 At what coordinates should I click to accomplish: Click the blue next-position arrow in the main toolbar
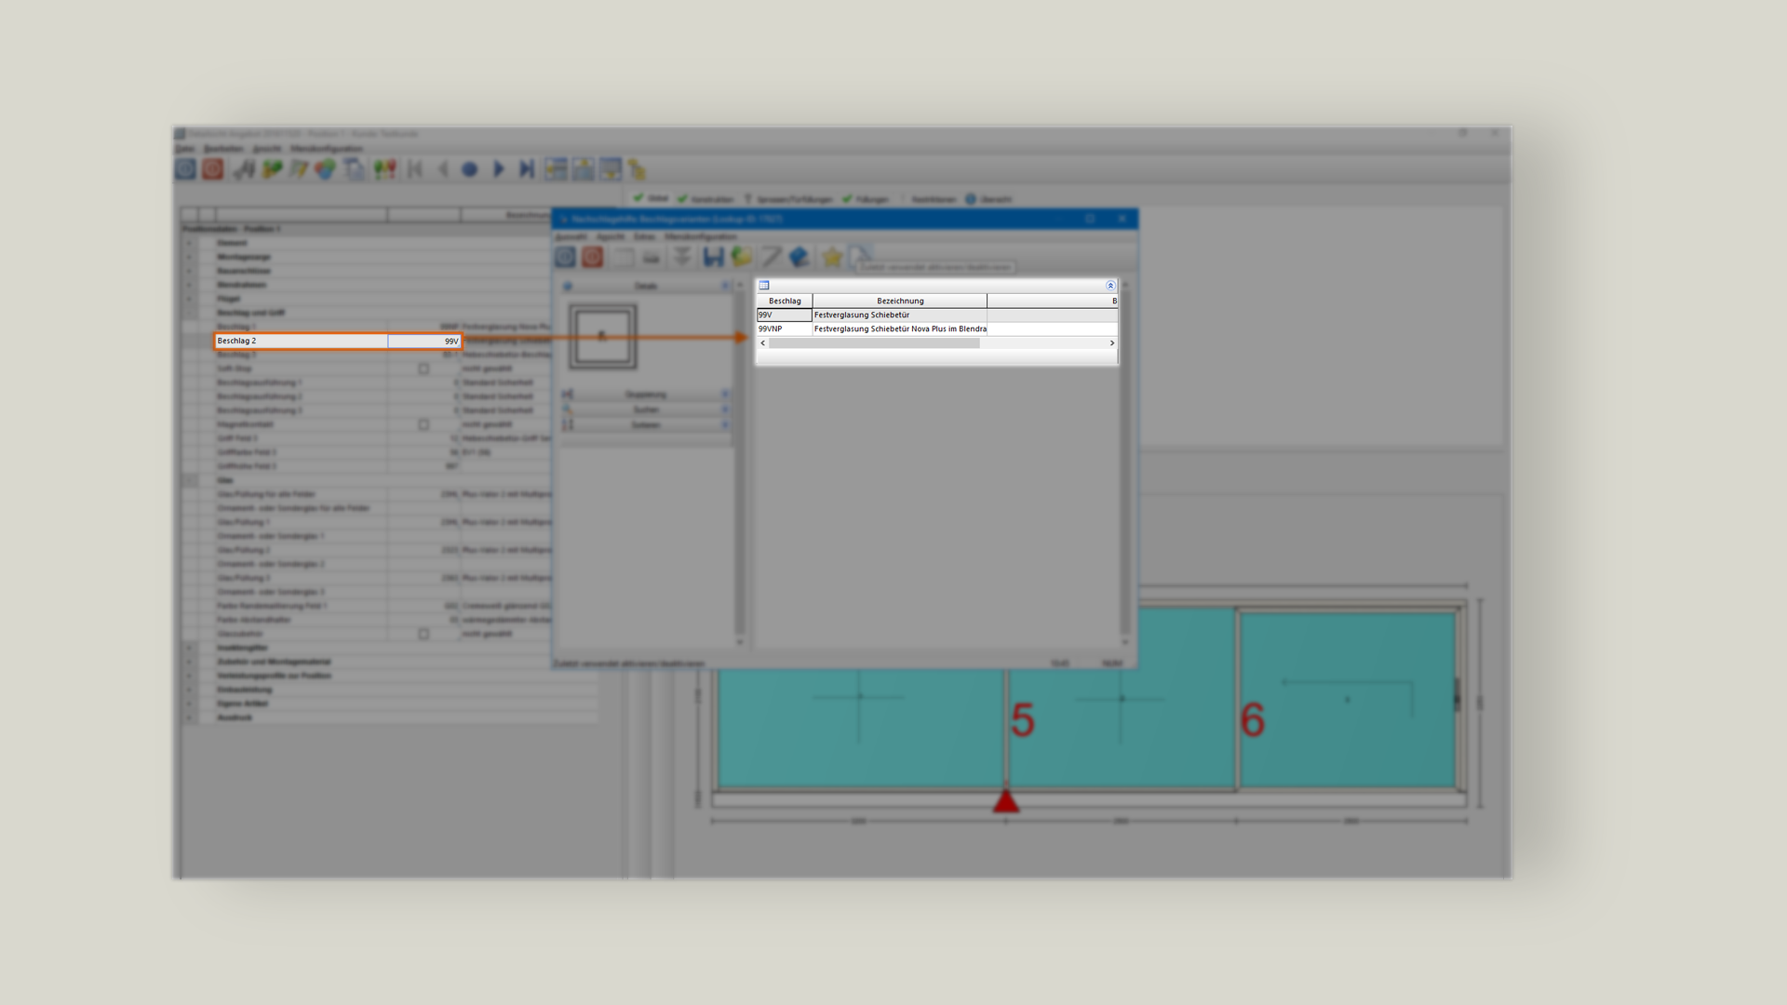499,169
